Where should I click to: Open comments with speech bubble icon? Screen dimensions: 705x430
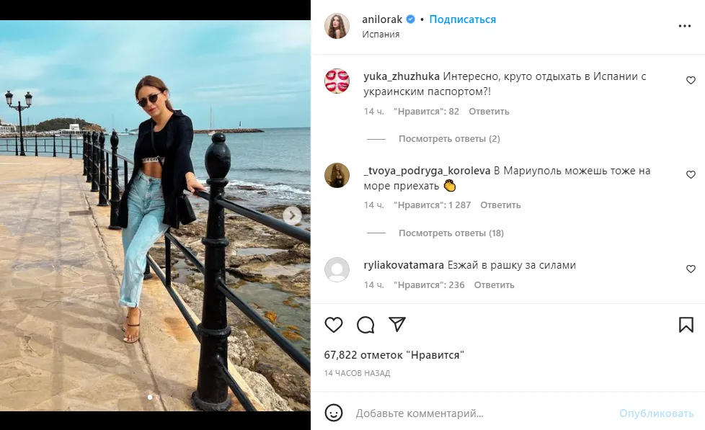click(x=365, y=325)
